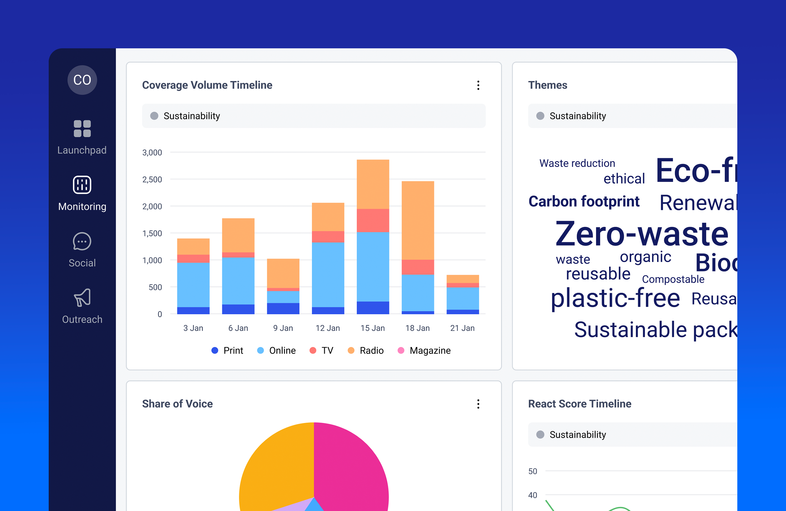This screenshot has height=511, width=786.
Task: Toggle Online series in chart legend
Action: 276,350
